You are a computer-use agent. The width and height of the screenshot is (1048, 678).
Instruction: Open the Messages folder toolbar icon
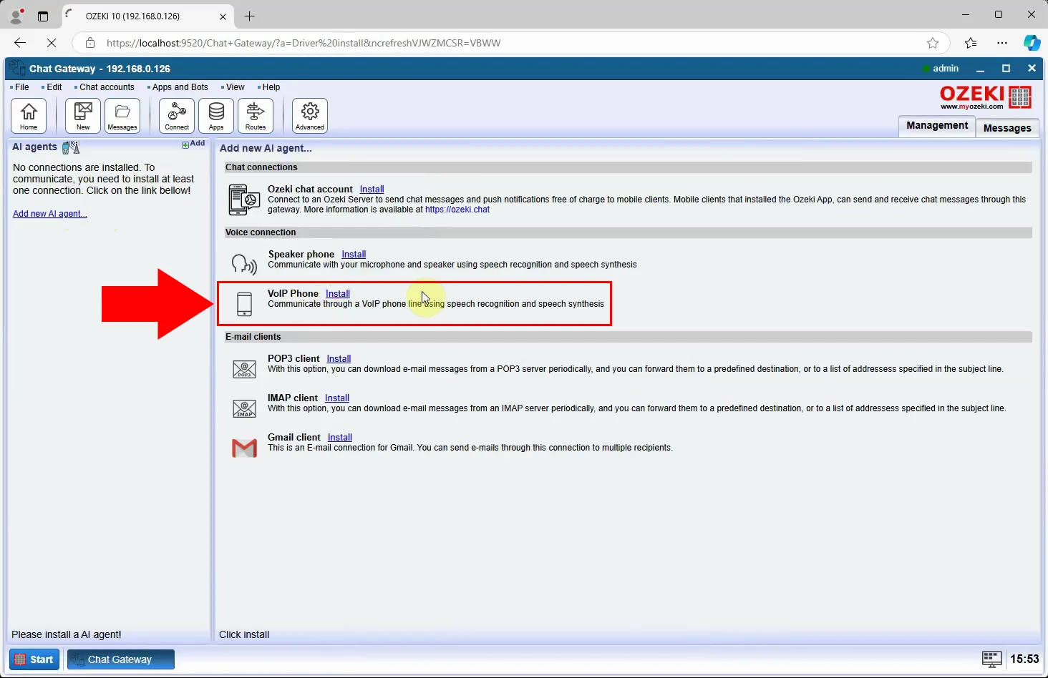pos(122,116)
